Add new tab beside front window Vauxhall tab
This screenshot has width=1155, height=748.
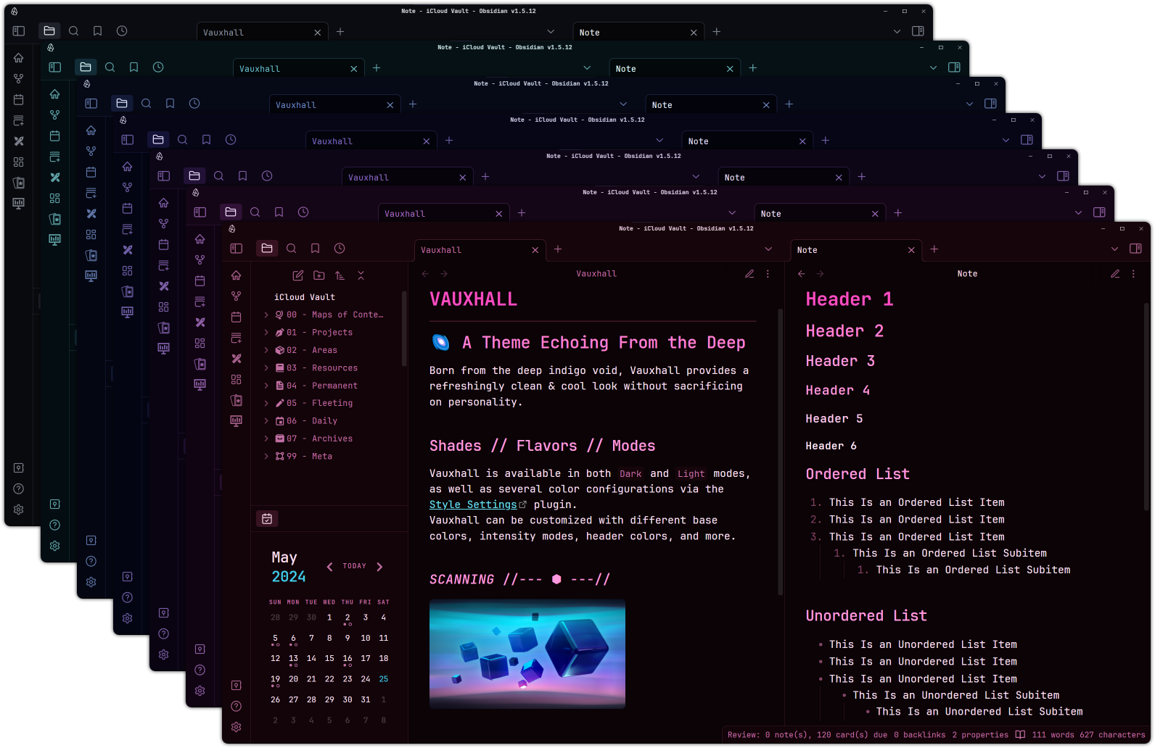(x=558, y=249)
